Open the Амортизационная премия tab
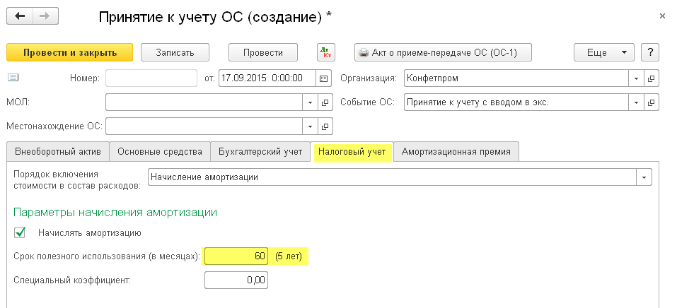The width and height of the screenshot is (677, 308). 457,151
